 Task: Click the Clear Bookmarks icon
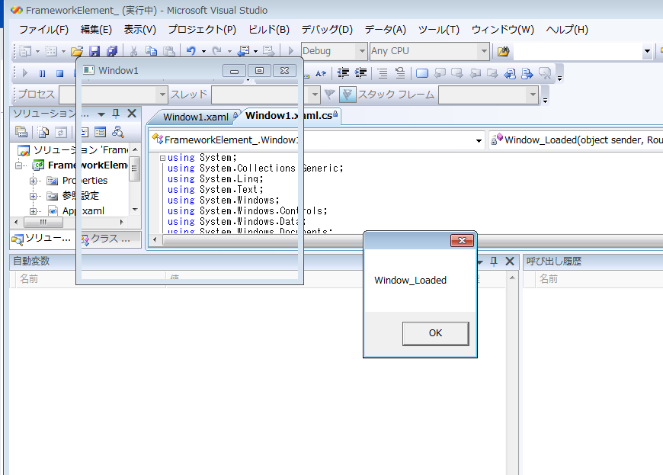[545, 73]
